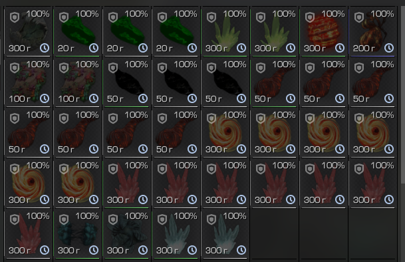Select the first green 20 г slime item

[78, 31]
